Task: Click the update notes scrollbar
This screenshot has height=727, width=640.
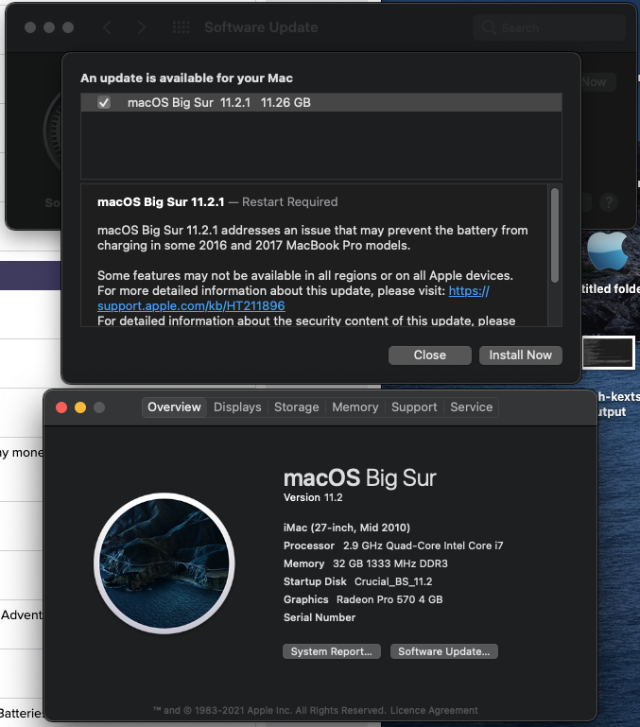Action: (x=555, y=235)
